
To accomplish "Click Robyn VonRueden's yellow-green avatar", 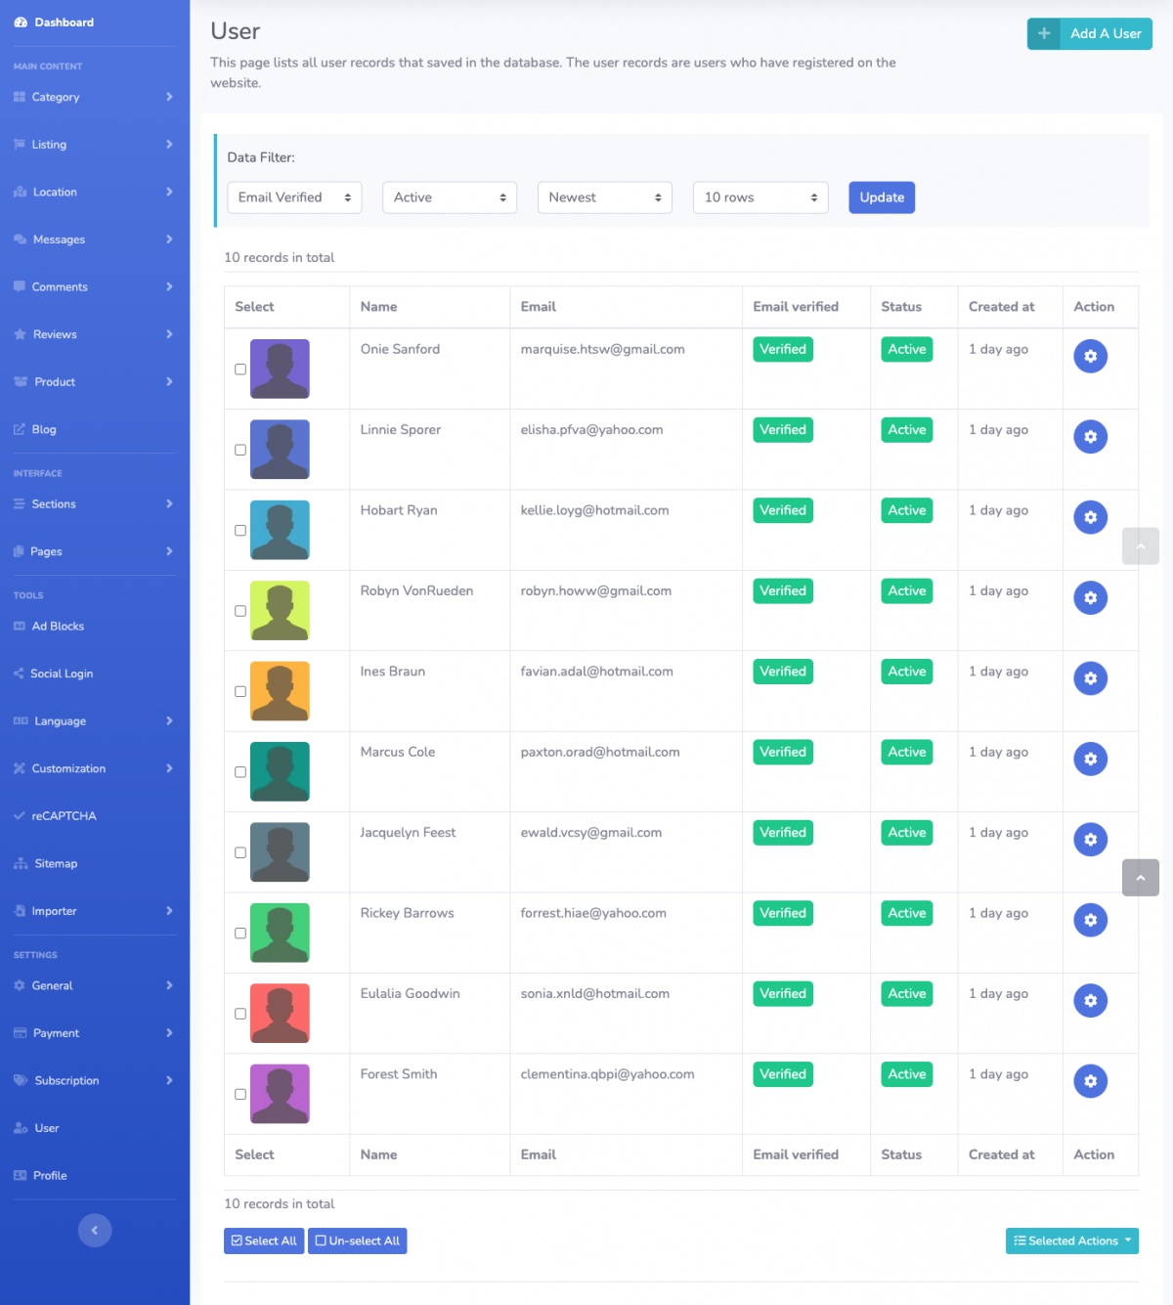I will click(280, 610).
